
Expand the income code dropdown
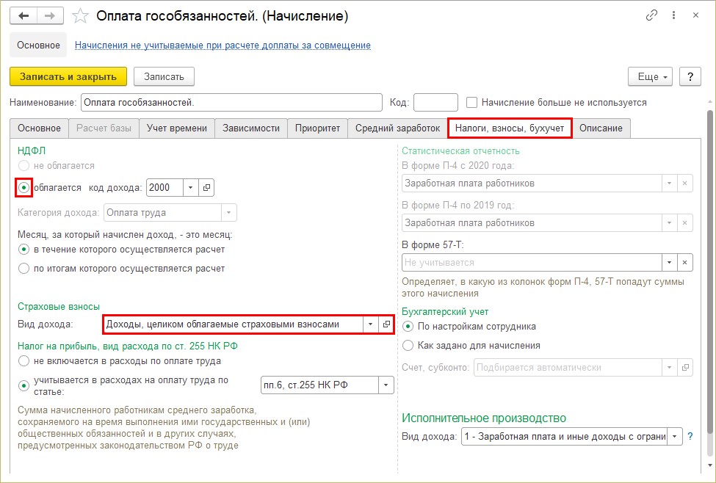tap(190, 188)
